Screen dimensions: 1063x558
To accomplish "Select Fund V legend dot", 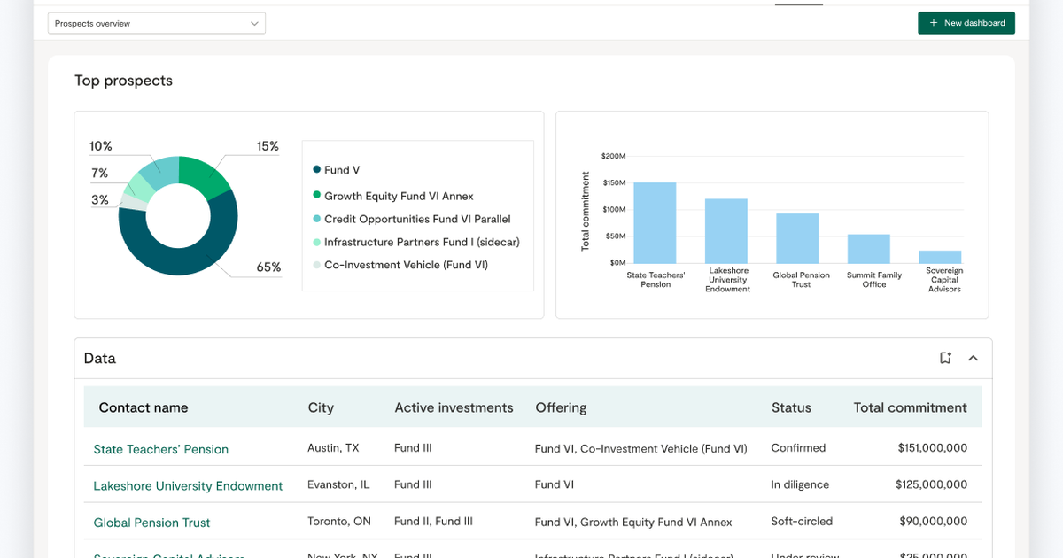I will click(316, 170).
